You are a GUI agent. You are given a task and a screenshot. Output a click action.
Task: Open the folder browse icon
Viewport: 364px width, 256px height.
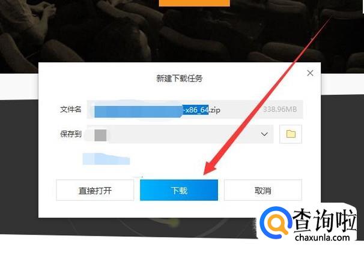[291, 134]
